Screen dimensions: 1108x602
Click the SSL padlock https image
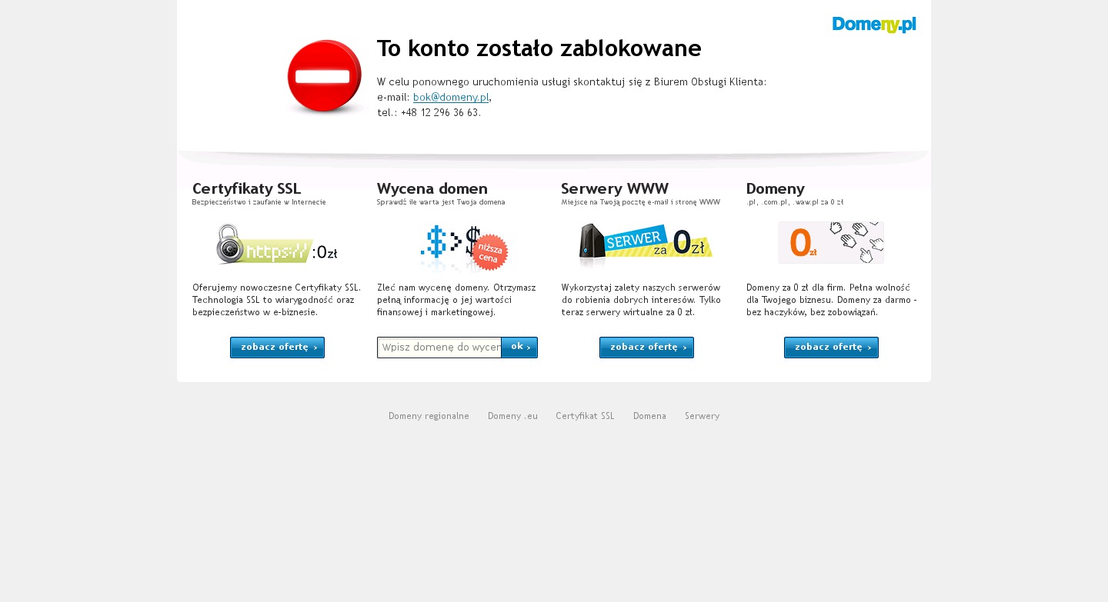(x=276, y=244)
